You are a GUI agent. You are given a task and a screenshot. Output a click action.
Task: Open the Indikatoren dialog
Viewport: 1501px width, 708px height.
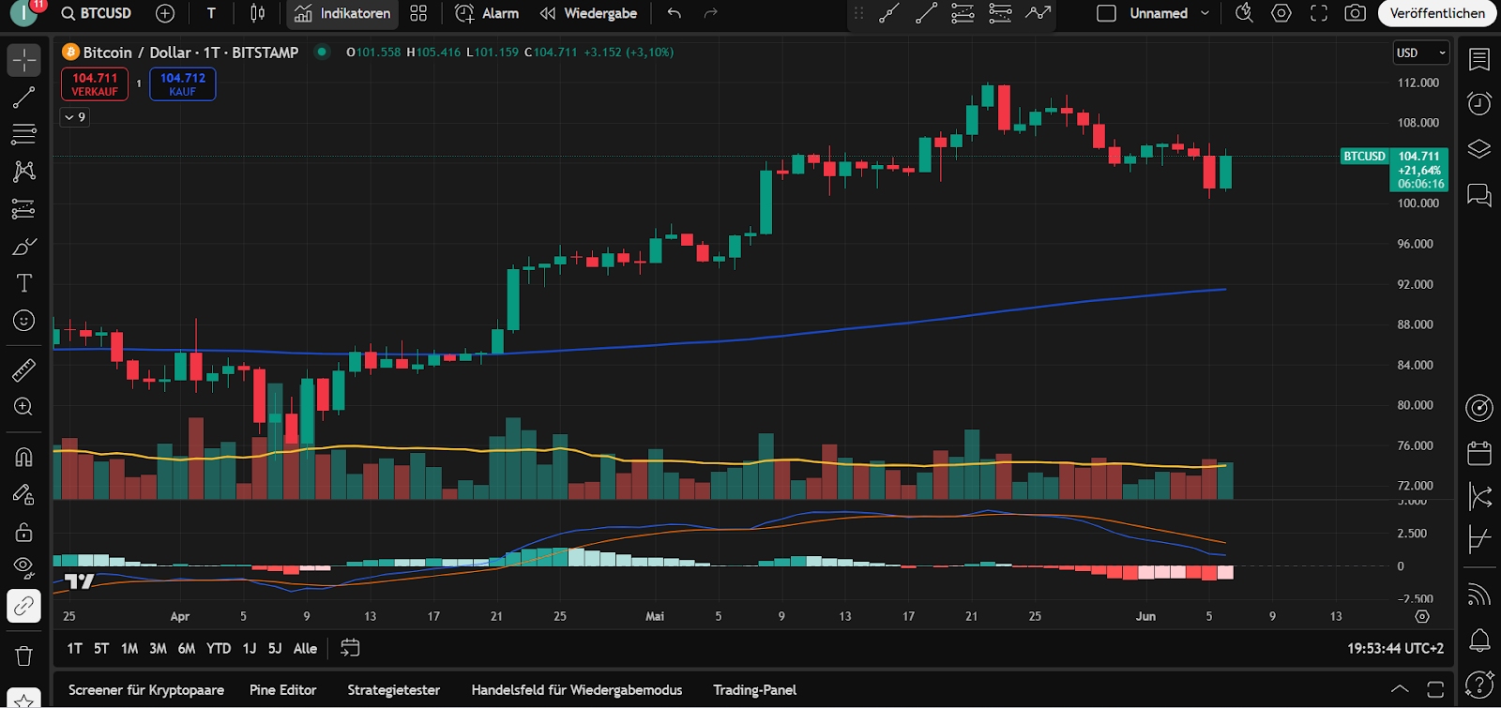pyautogui.click(x=342, y=13)
